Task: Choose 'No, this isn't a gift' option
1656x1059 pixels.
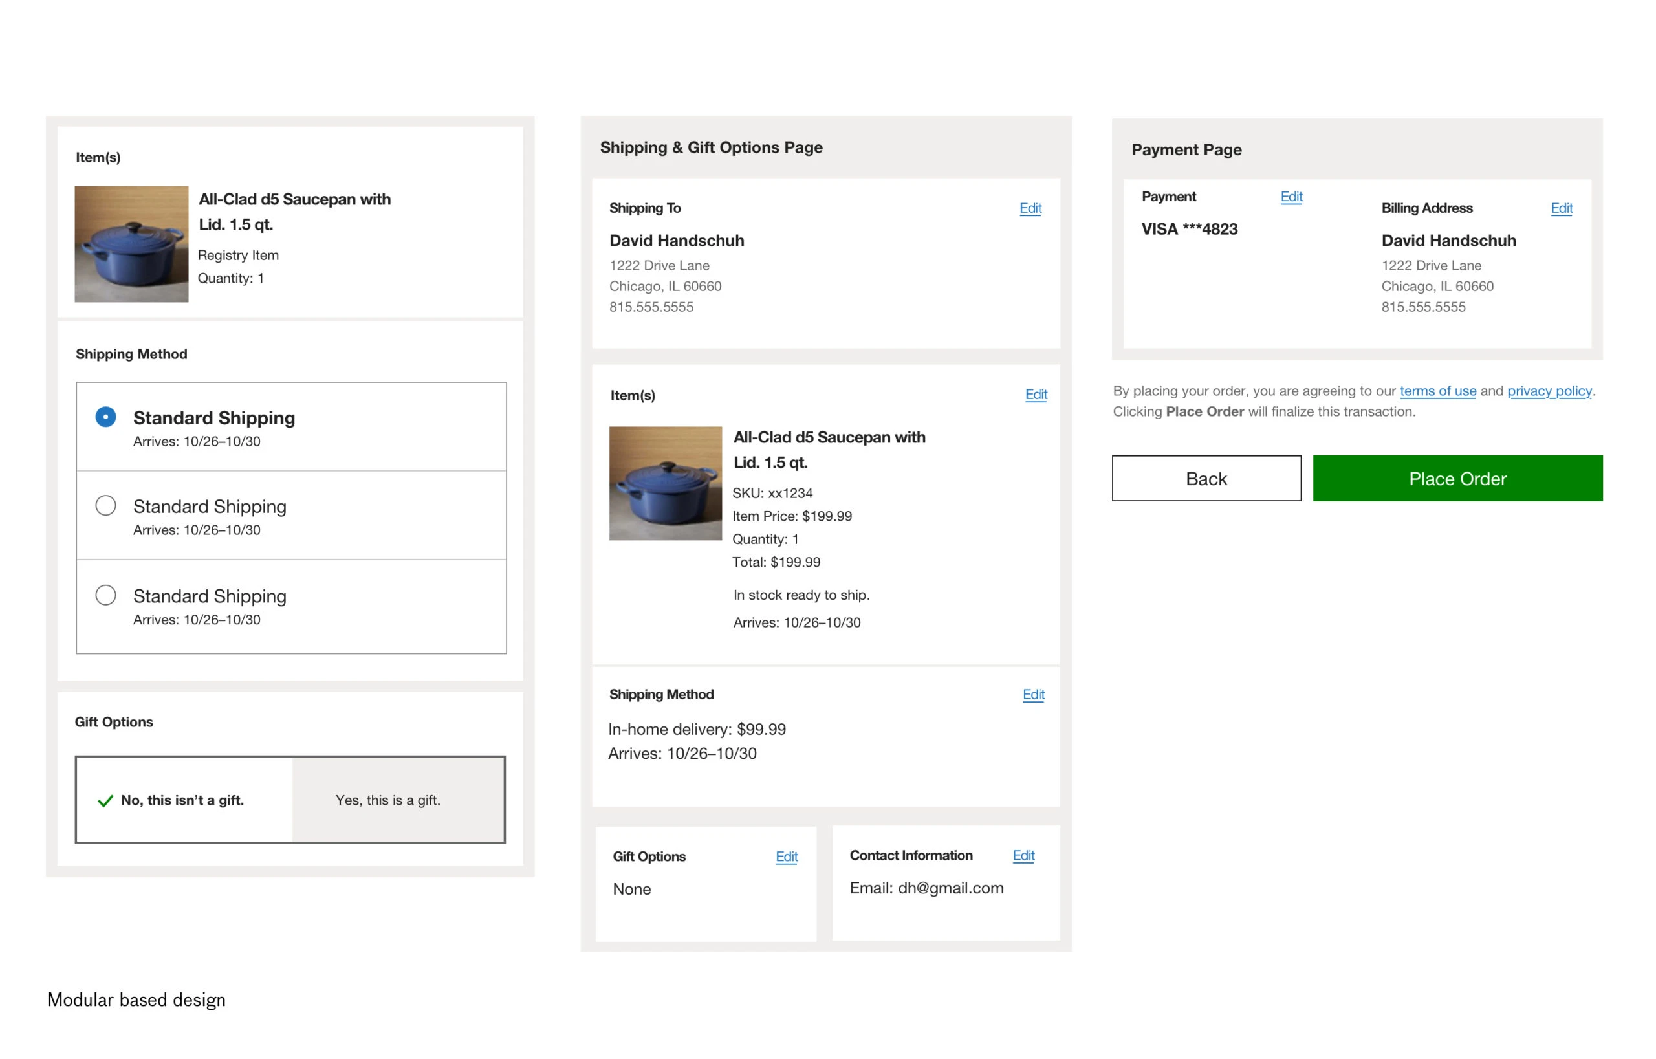Action: coord(183,800)
